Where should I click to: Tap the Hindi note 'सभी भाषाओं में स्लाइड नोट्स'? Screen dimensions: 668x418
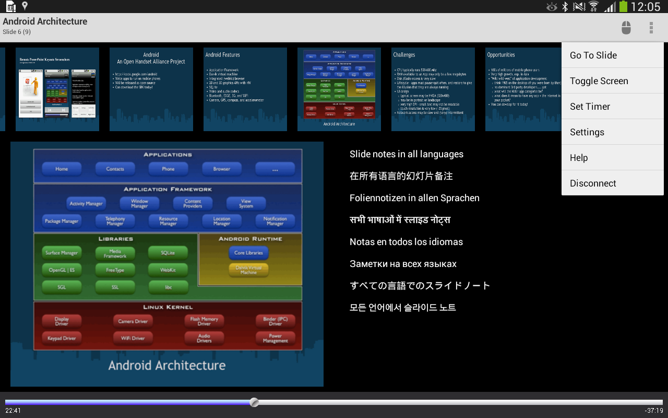click(400, 220)
